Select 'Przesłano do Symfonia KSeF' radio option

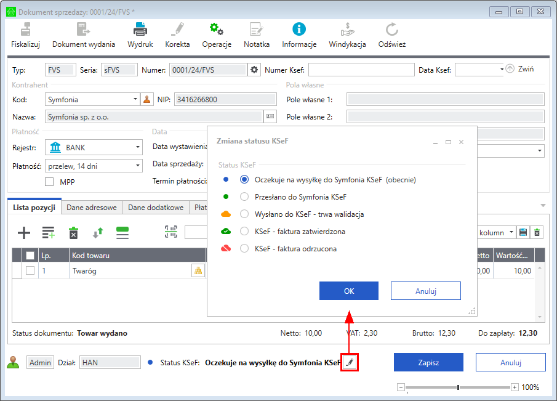[x=244, y=197]
